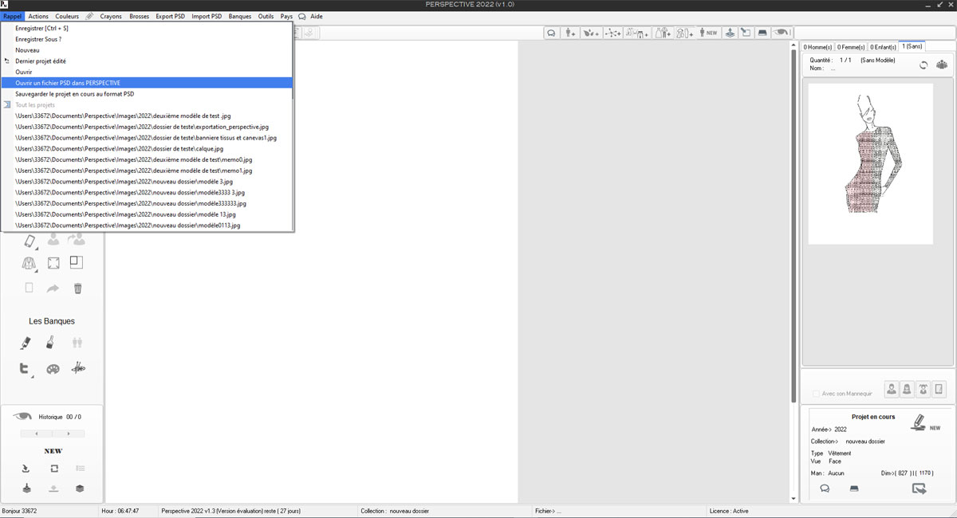Image resolution: width=957 pixels, height=518 pixels.
Task: Click the paintbrush icon under Les Banques
Action: pyautogui.click(x=50, y=343)
